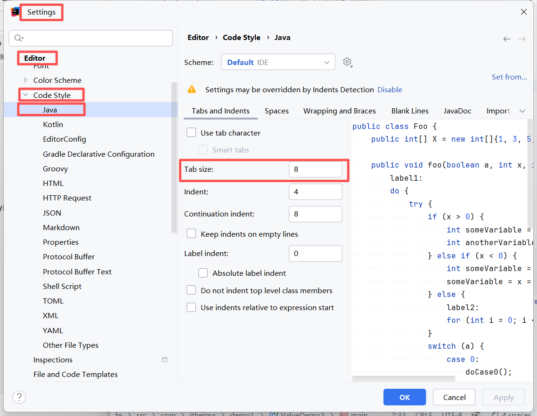Select Protocol Buffer code style
The height and width of the screenshot is (416, 537).
(x=69, y=257)
